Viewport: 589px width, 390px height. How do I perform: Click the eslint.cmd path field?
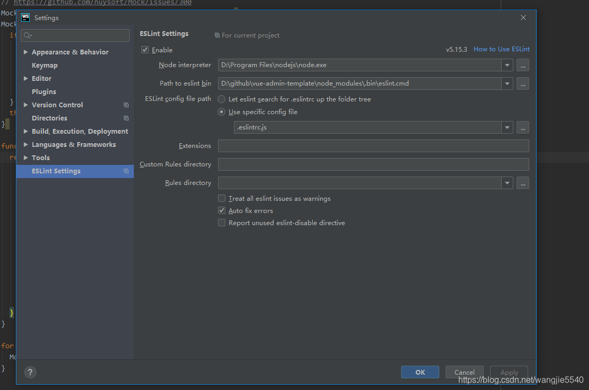click(360, 83)
